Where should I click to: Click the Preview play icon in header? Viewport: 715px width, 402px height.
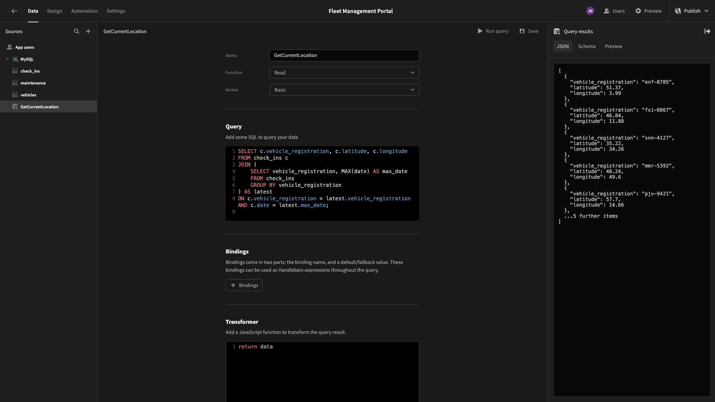point(638,11)
